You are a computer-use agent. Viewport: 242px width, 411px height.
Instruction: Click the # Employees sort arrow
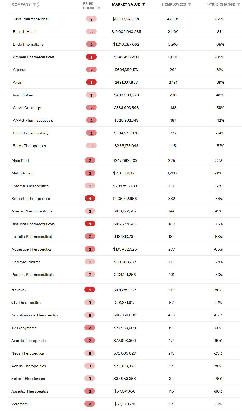[189, 4]
